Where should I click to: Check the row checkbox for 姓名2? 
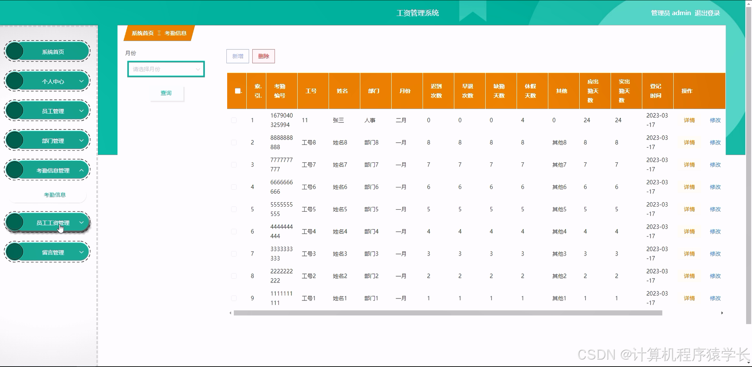[234, 276]
